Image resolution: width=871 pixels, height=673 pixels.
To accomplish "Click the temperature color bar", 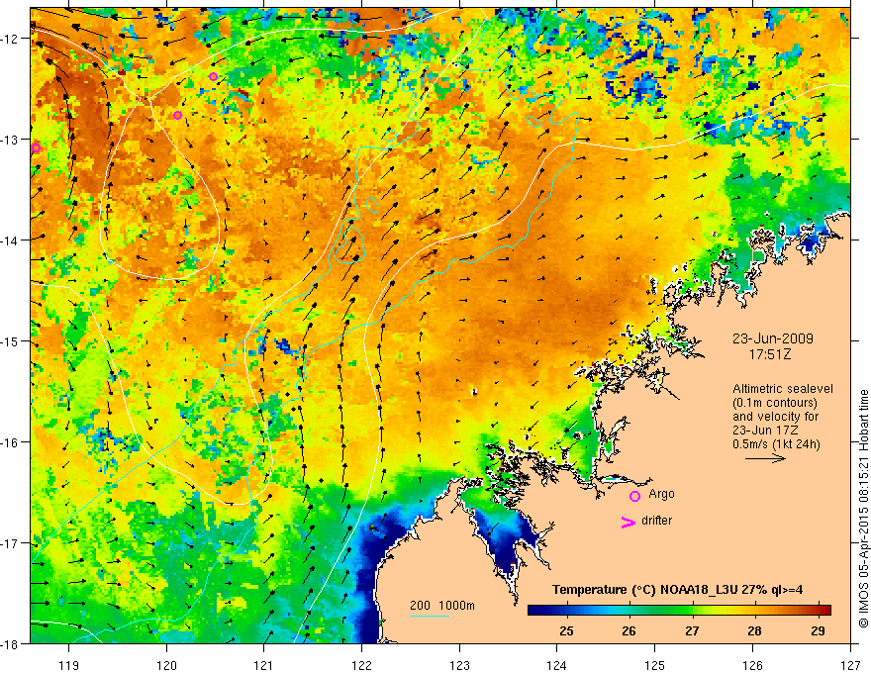I will [x=679, y=610].
